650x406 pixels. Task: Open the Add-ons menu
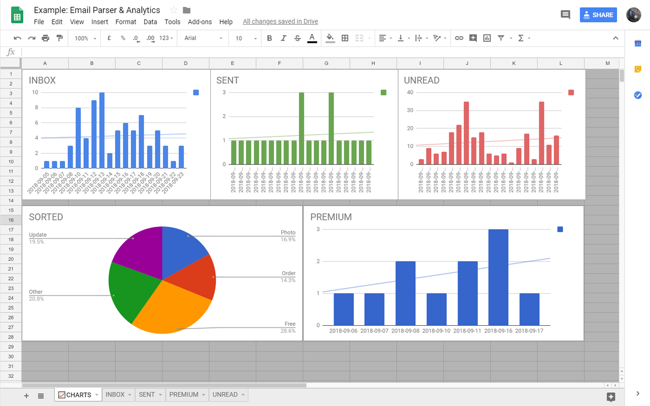(x=200, y=22)
